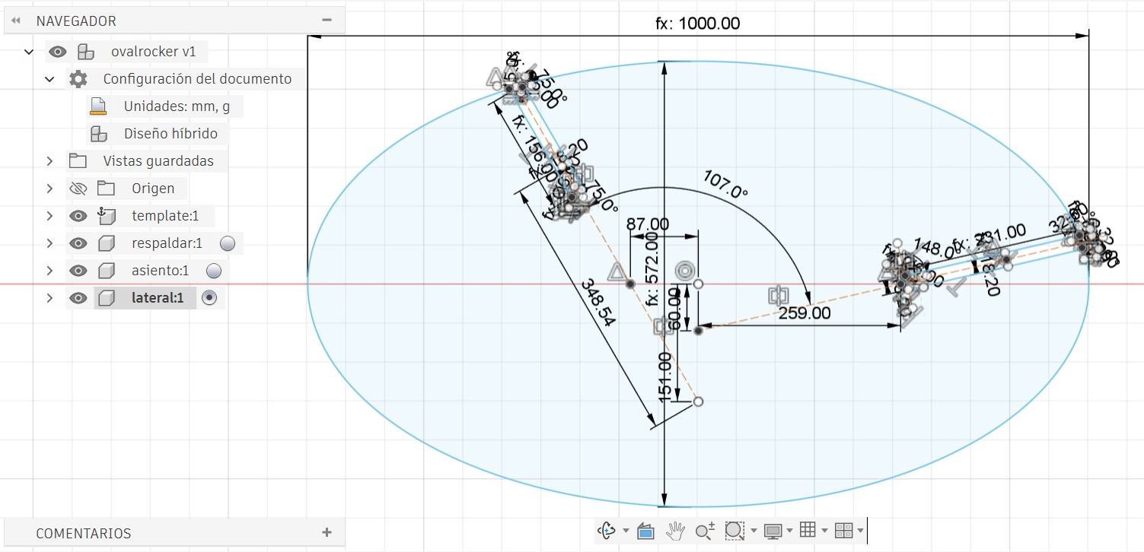Screen dimensions: 1144x552
Task: Click the ruler icon beside Unidades
Action: point(97,106)
